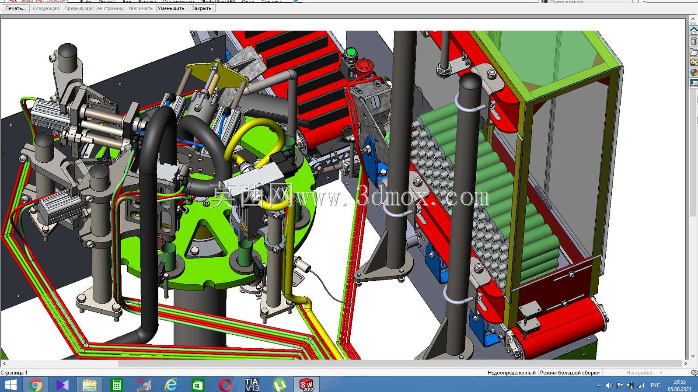
Task: Open the taskbar clock showing 20:55
Action: click(x=679, y=385)
